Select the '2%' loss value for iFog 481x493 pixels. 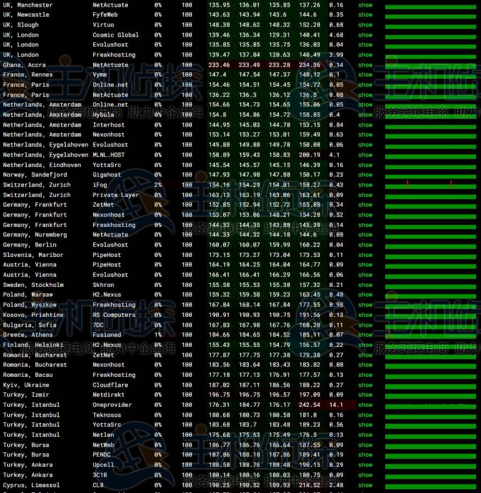158,185
